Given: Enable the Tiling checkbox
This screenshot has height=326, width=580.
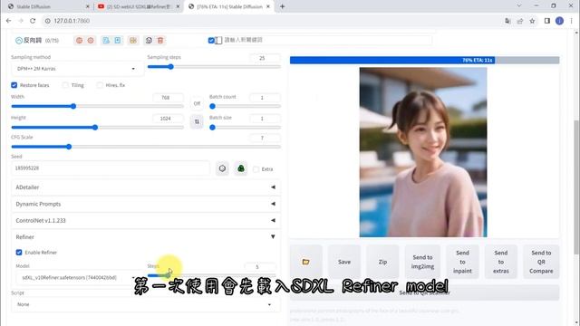Looking at the screenshot, I should pyautogui.click(x=65, y=85).
